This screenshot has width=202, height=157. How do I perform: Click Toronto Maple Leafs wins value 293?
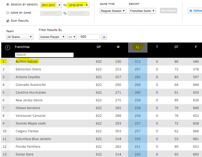point(118,123)
